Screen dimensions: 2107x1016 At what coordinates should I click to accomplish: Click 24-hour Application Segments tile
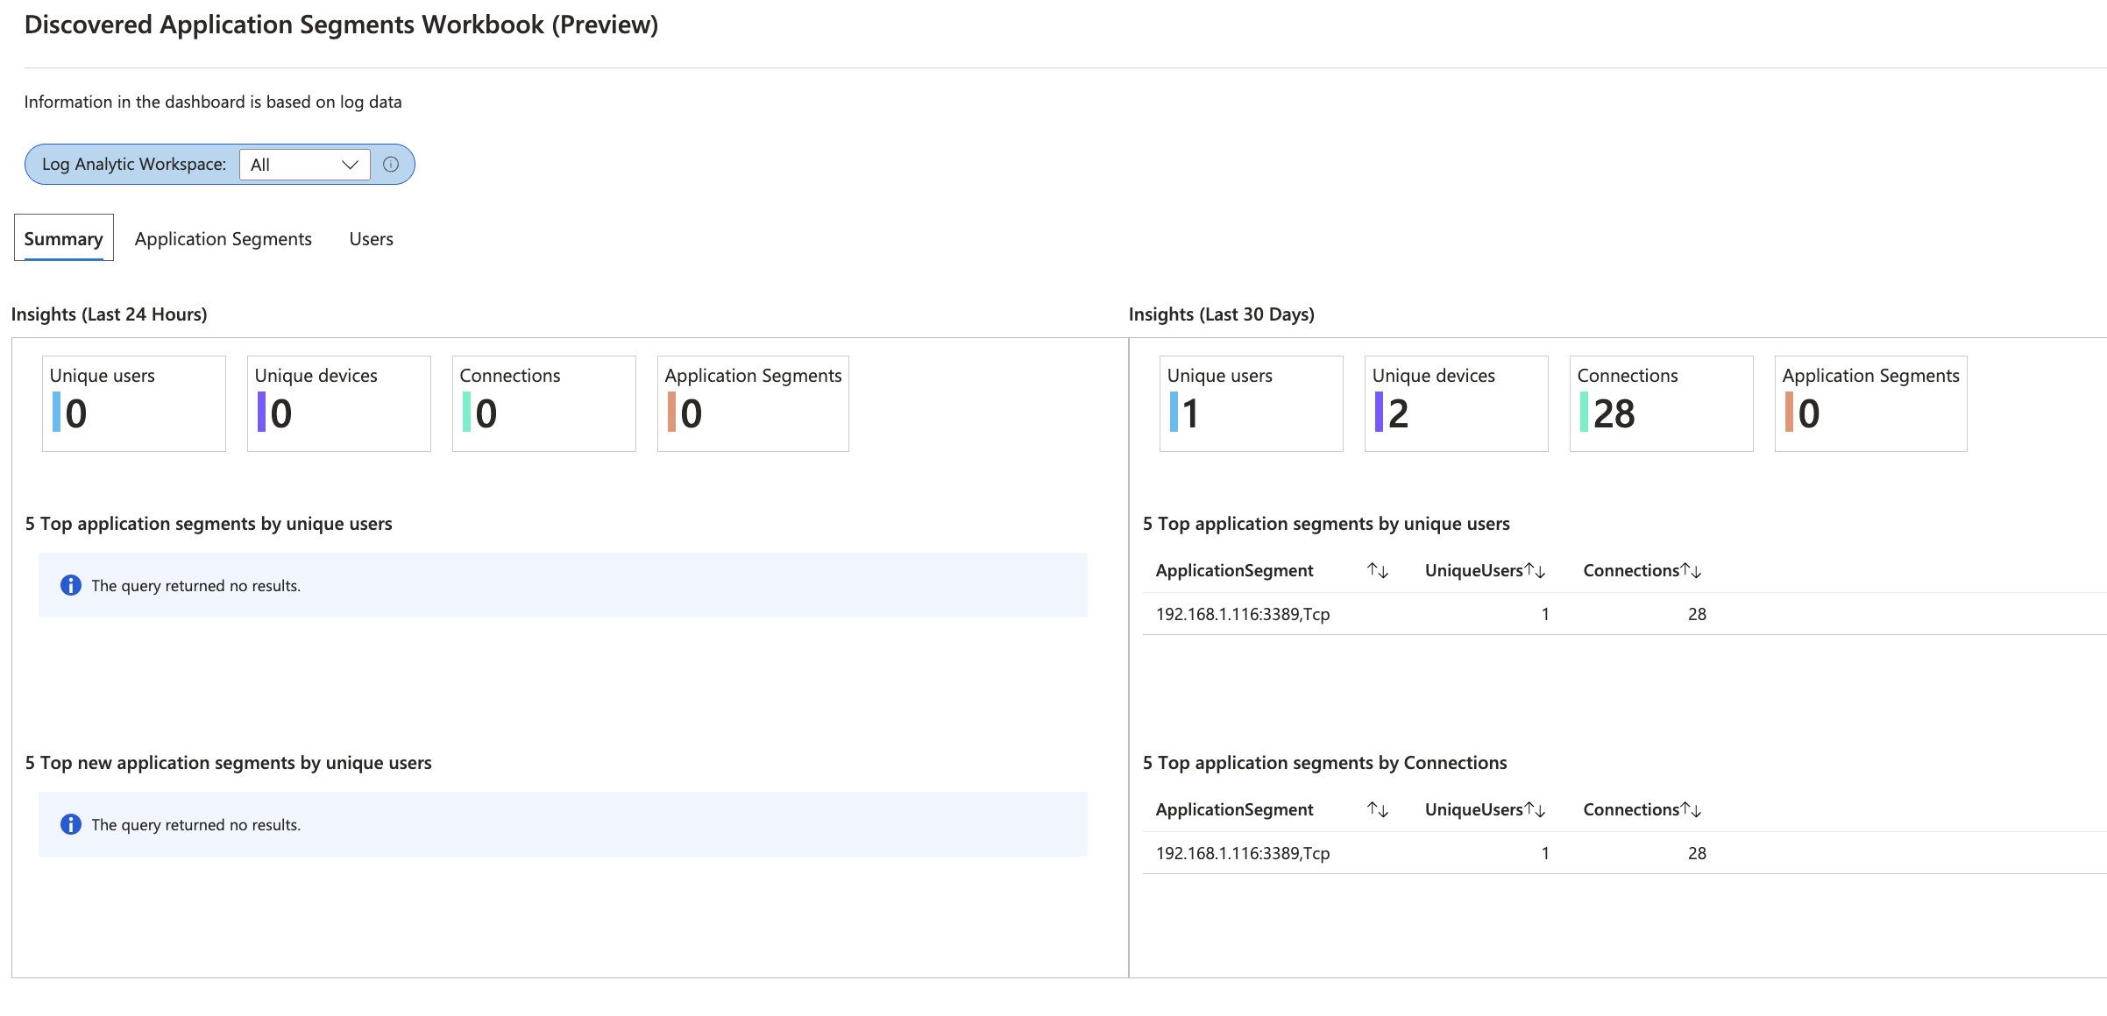(753, 404)
